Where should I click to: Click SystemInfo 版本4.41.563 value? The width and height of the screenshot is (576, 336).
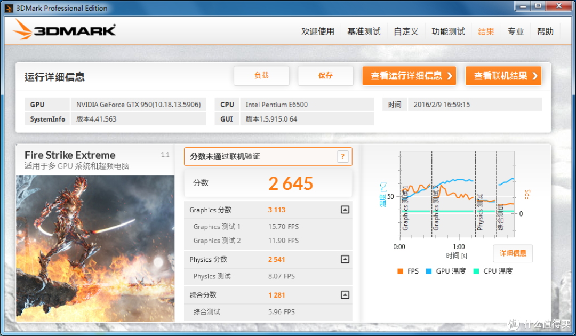(x=139, y=119)
